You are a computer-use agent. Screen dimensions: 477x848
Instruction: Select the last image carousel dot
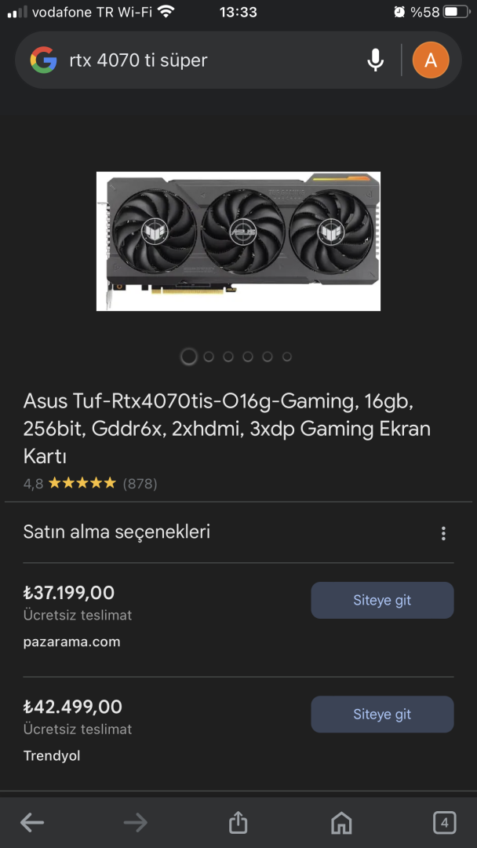coord(287,357)
